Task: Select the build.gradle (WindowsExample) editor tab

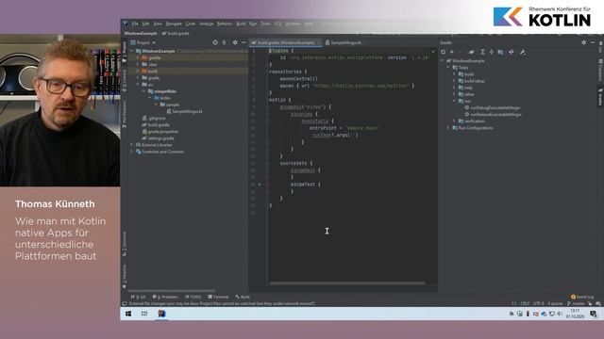Action: tap(285, 42)
